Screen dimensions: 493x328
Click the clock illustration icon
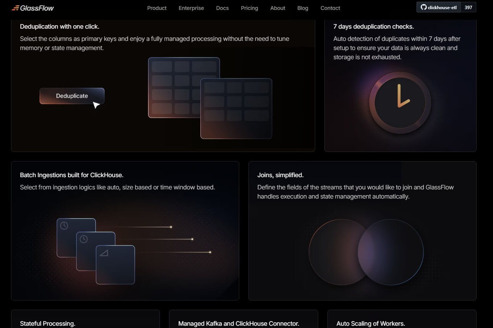(x=400, y=103)
